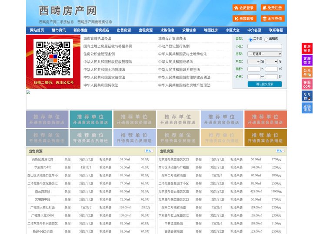Click the minimum 面积 input field
313x234 pixels.
(x=254, y=69)
